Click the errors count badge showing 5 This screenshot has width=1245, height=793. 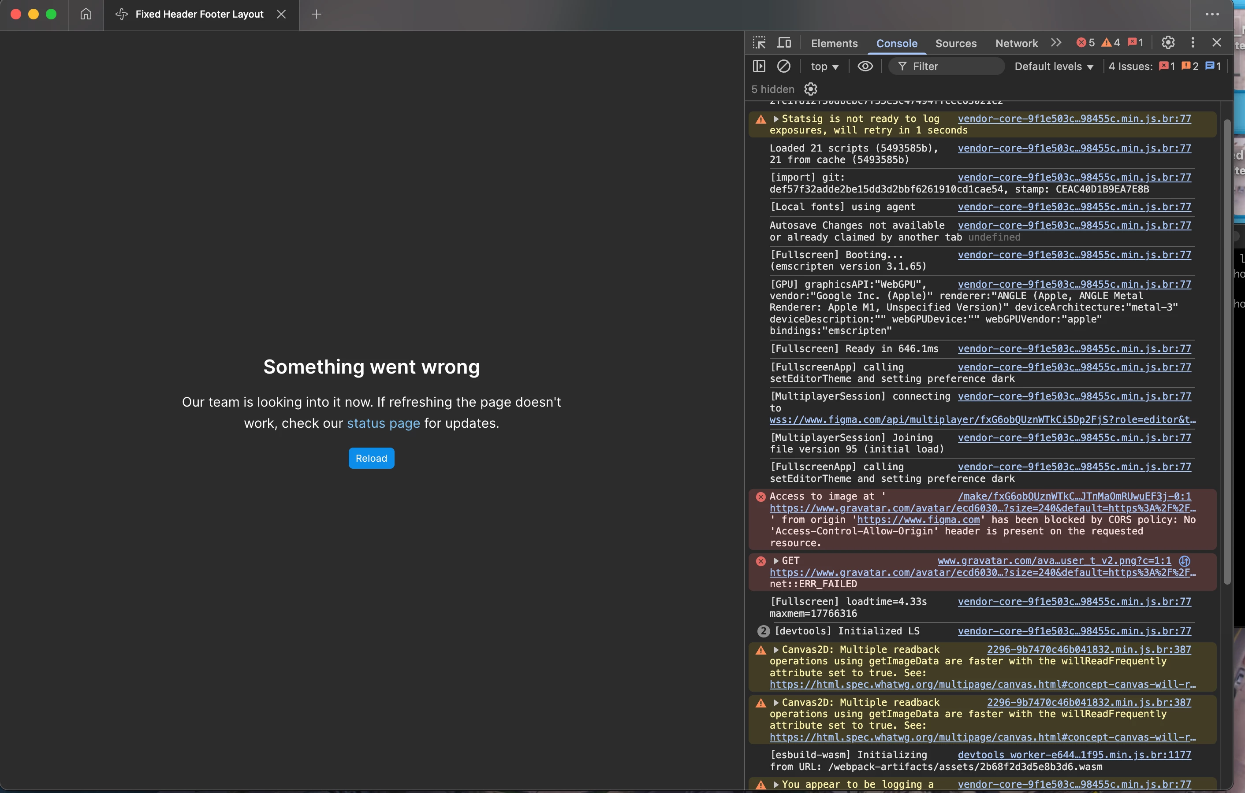[1085, 43]
